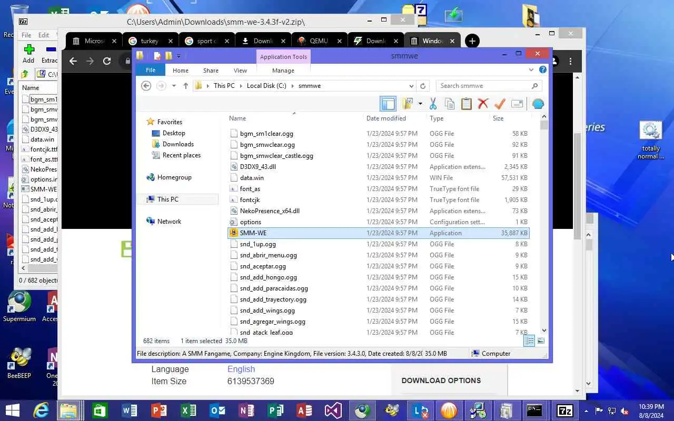Open the folder options dropdown arrow
The image size is (674, 421).
click(x=420, y=104)
